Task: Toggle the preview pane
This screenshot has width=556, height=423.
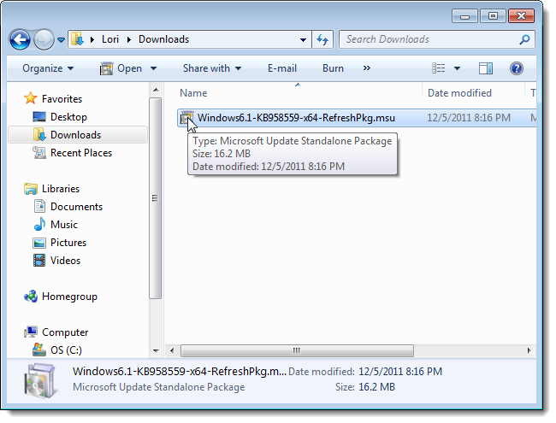Action: 486,68
